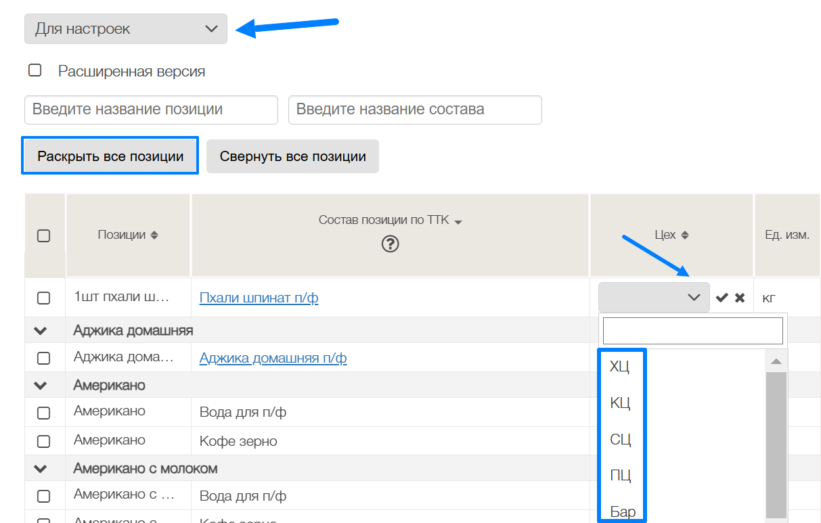
Task: Focus the Введите название позиции field
Action: coord(151,110)
